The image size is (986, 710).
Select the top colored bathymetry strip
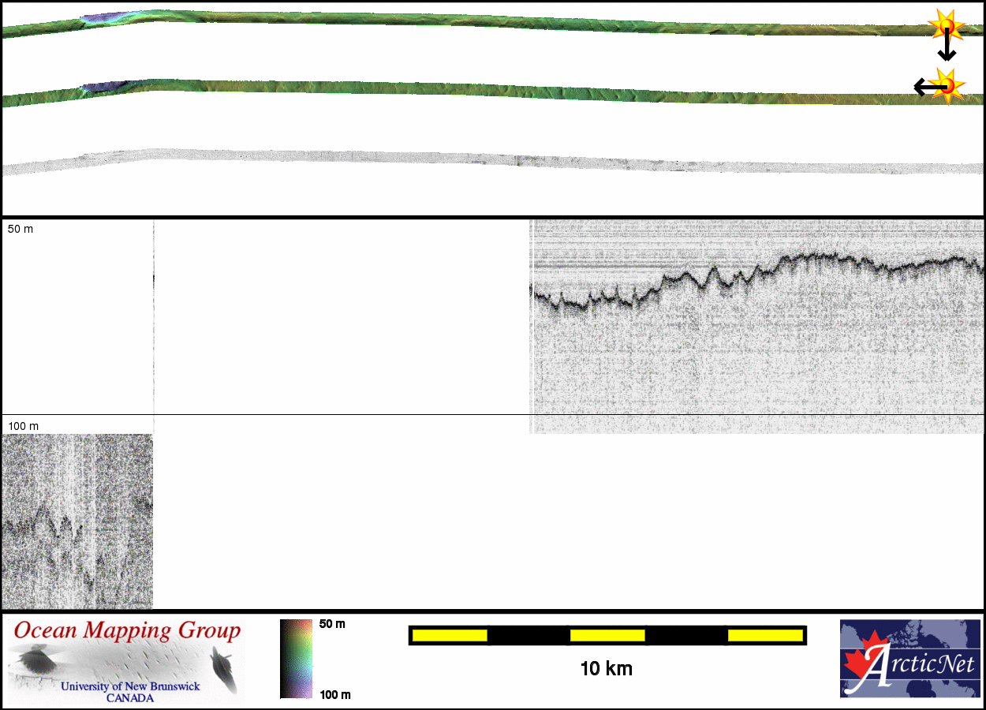pyautogui.click(x=473, y=21)
